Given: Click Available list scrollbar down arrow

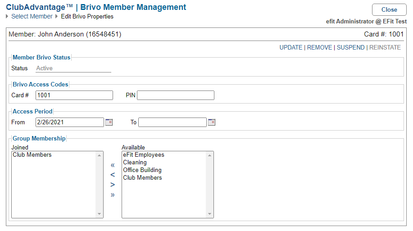Looking at the screenshot, I should coord(210,214).
